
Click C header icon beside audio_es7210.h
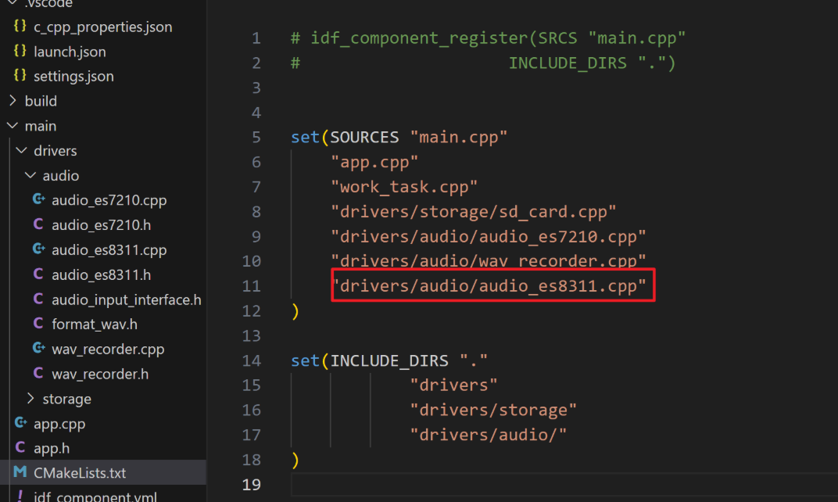(x=38, y=224)
